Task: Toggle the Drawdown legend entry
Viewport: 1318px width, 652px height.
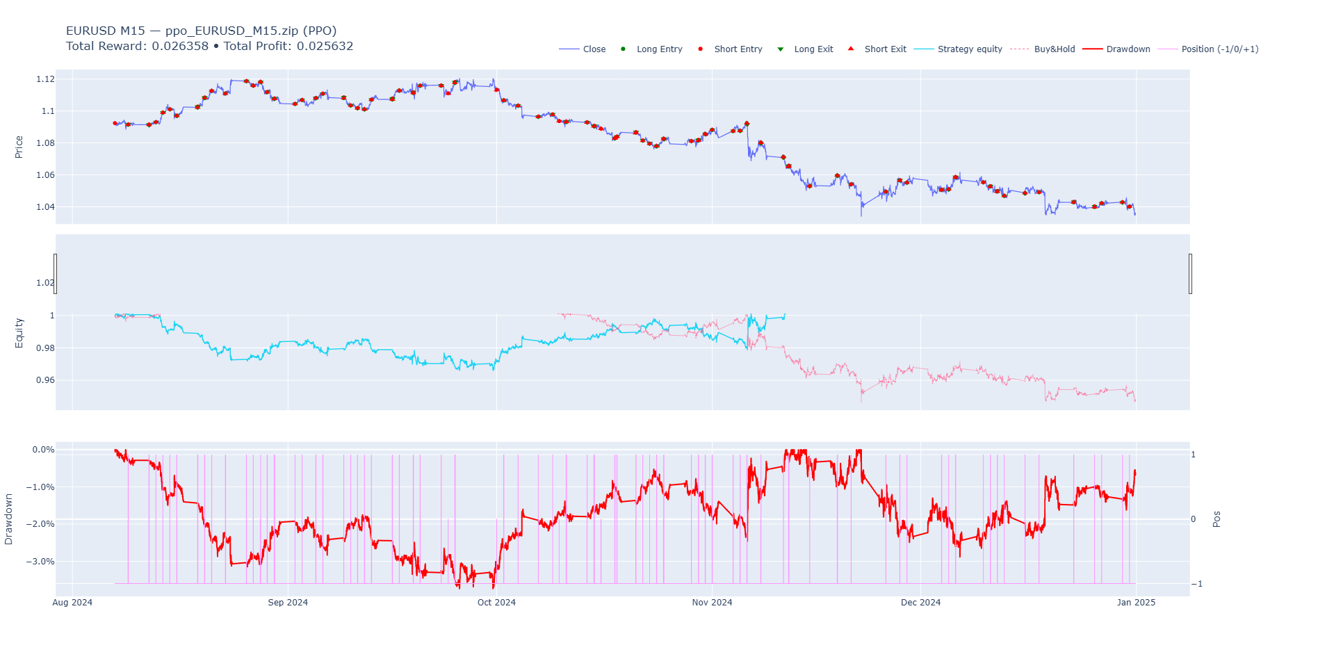Action: (x=1116, y=49)
